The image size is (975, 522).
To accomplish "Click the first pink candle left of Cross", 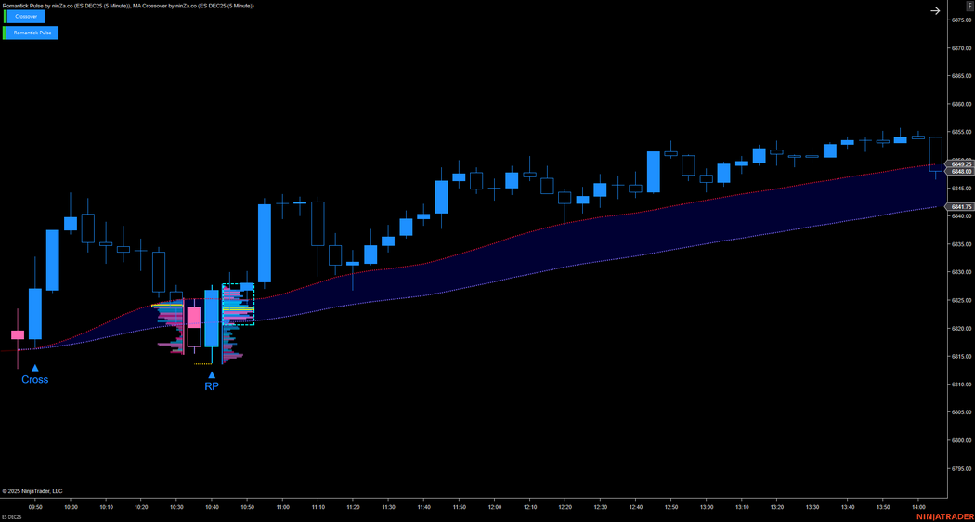I will tap(18, 334).
